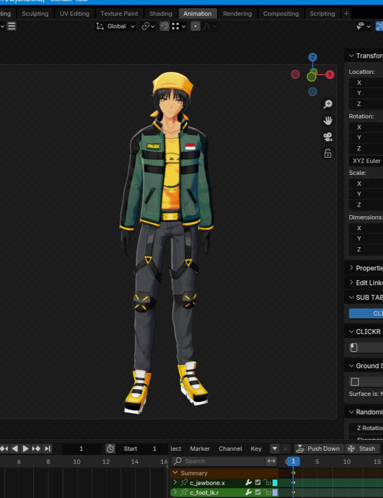Click the red X axis gizmo ball
This screenshot has width=383, height=498.
click(330, 74)
